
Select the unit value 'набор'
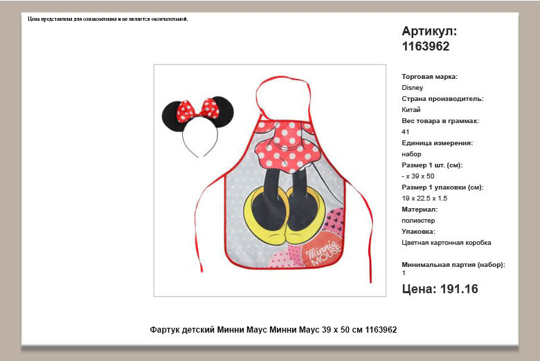[411, 154]
